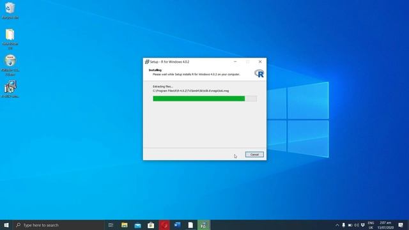Click the microphone tray icon

point(344,225)
